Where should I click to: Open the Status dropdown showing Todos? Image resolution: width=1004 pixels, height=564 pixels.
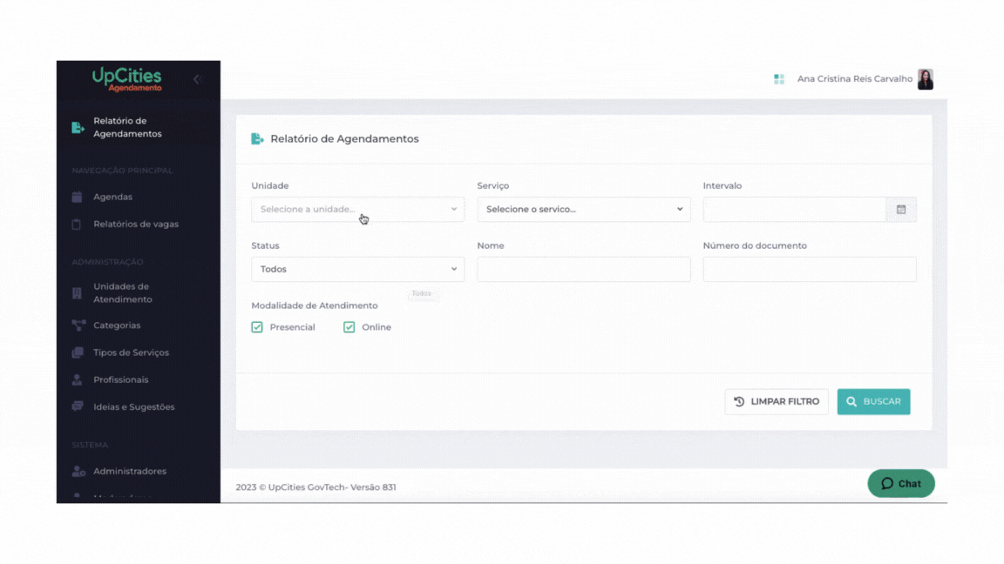click(358, 269)
